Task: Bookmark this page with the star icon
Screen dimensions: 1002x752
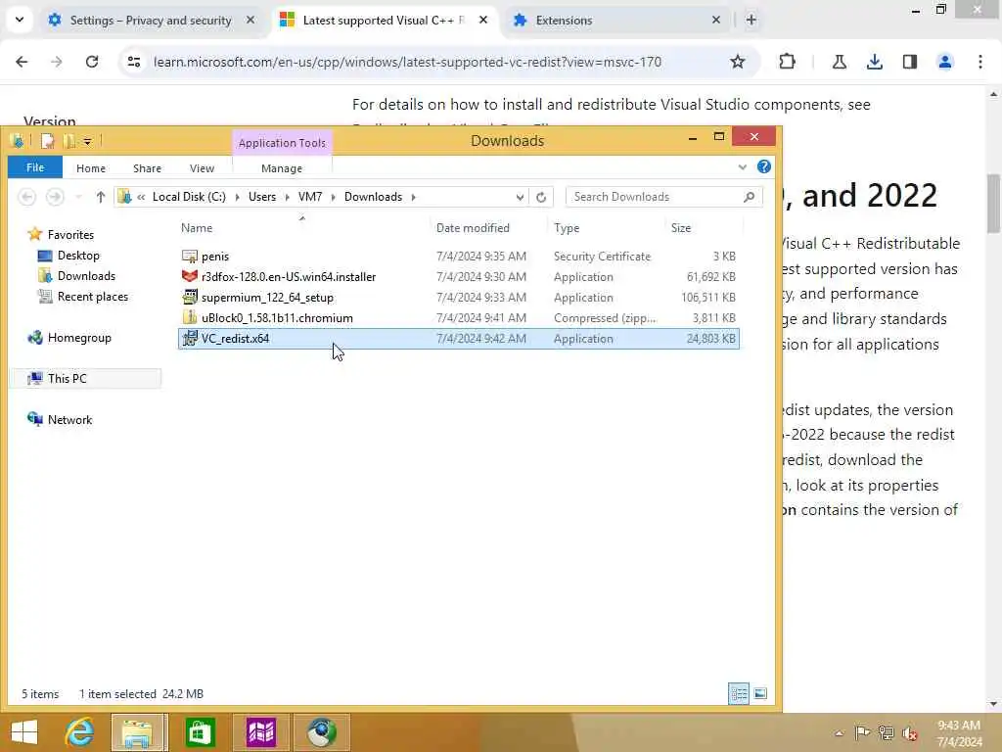Action: click(738, 62)
